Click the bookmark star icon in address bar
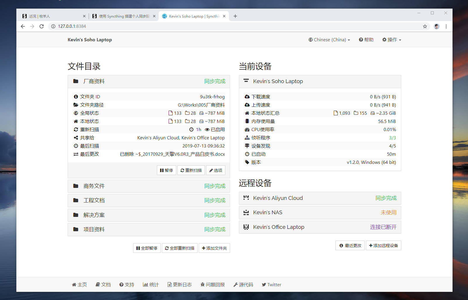The height and width of the screenshot is (300, 468). tap(425, 26)
